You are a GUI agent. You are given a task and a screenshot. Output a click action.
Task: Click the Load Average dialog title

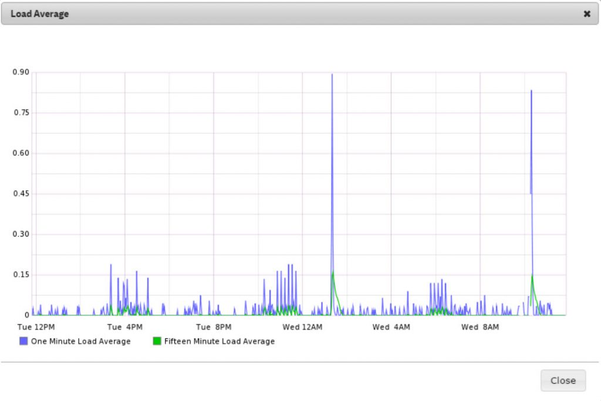coord(39,14)
